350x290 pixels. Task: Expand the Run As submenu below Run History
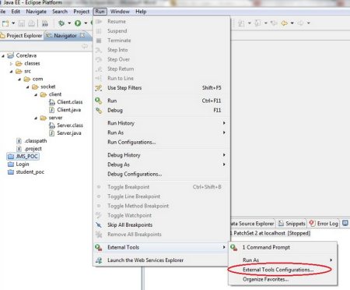coord(161,133)
